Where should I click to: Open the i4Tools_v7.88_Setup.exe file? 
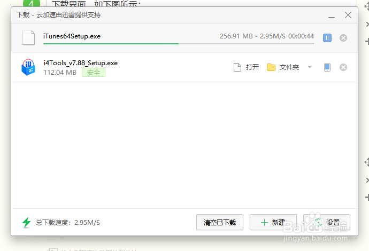tap(246, 67)
